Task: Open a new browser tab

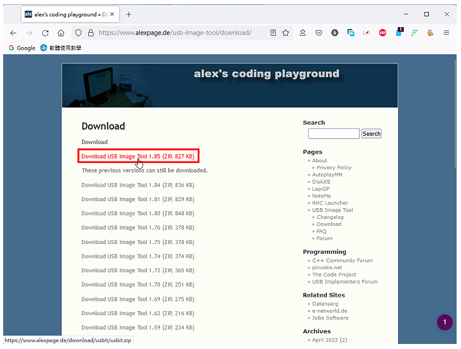Action: 128,14
